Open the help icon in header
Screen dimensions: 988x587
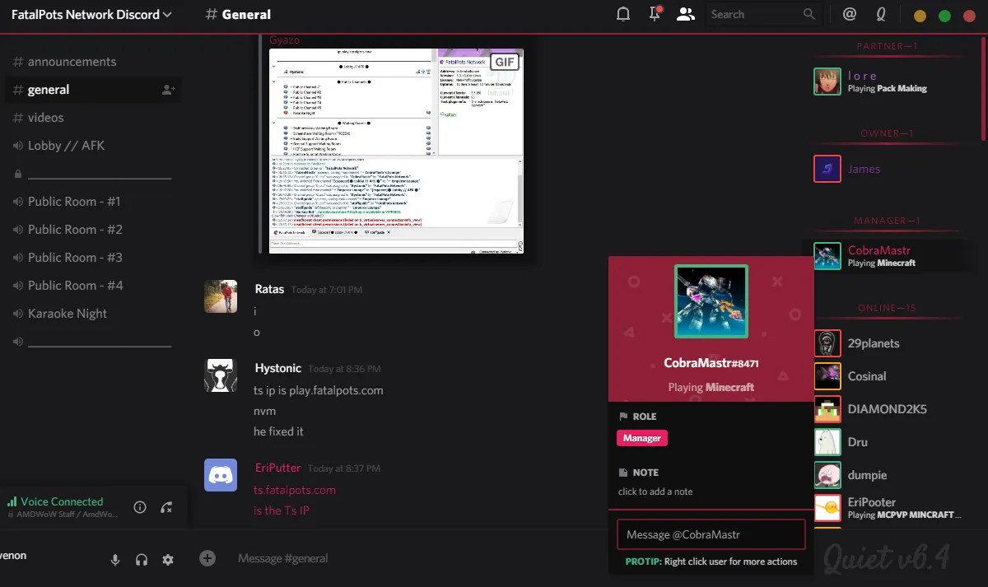881,14
